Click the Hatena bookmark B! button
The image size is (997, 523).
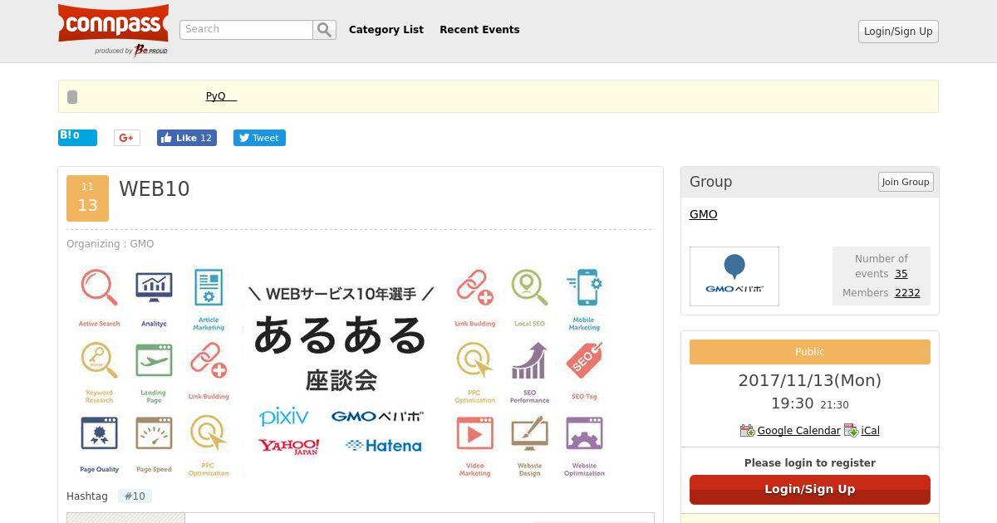coord(77,138)
